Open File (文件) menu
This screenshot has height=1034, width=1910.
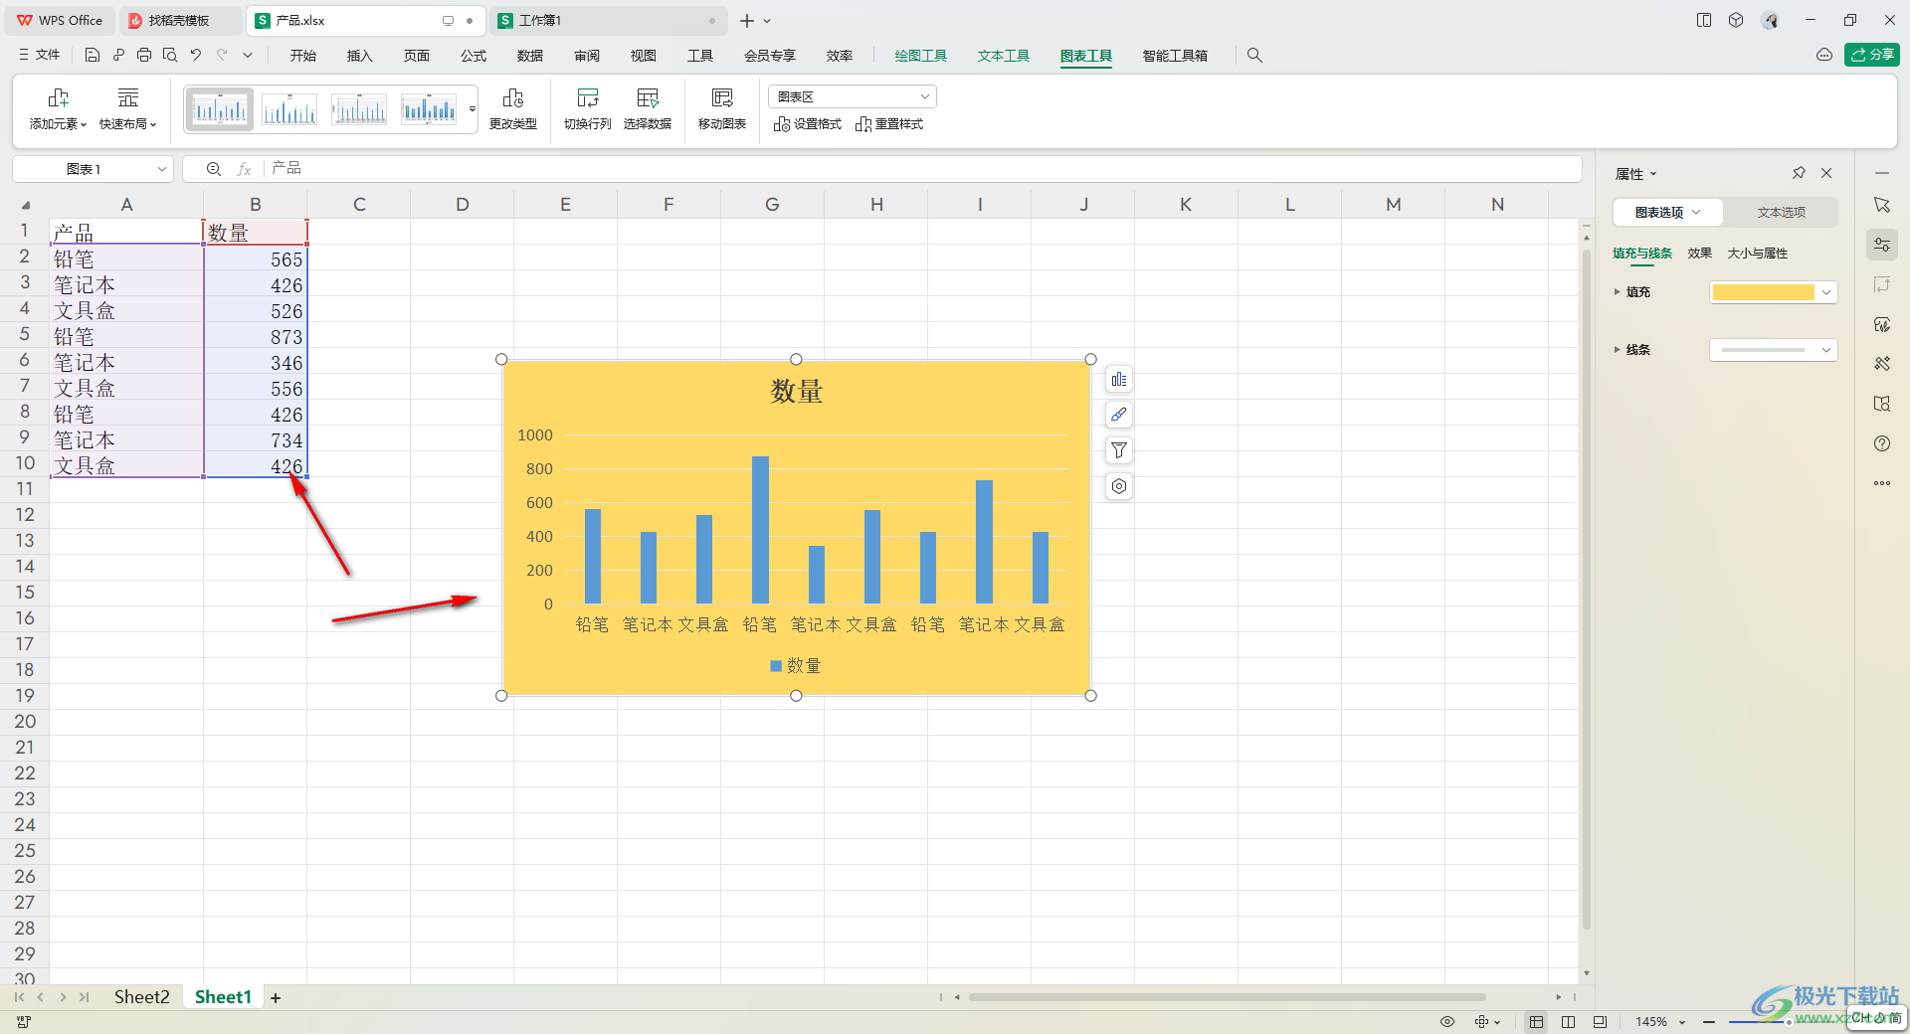[x=40, y=56]
